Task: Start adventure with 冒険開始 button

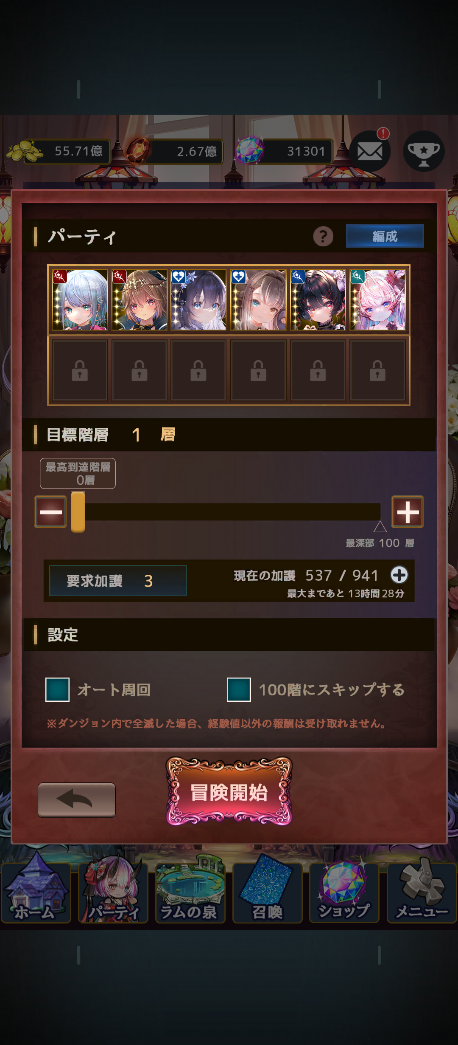Action: [229, 792]
